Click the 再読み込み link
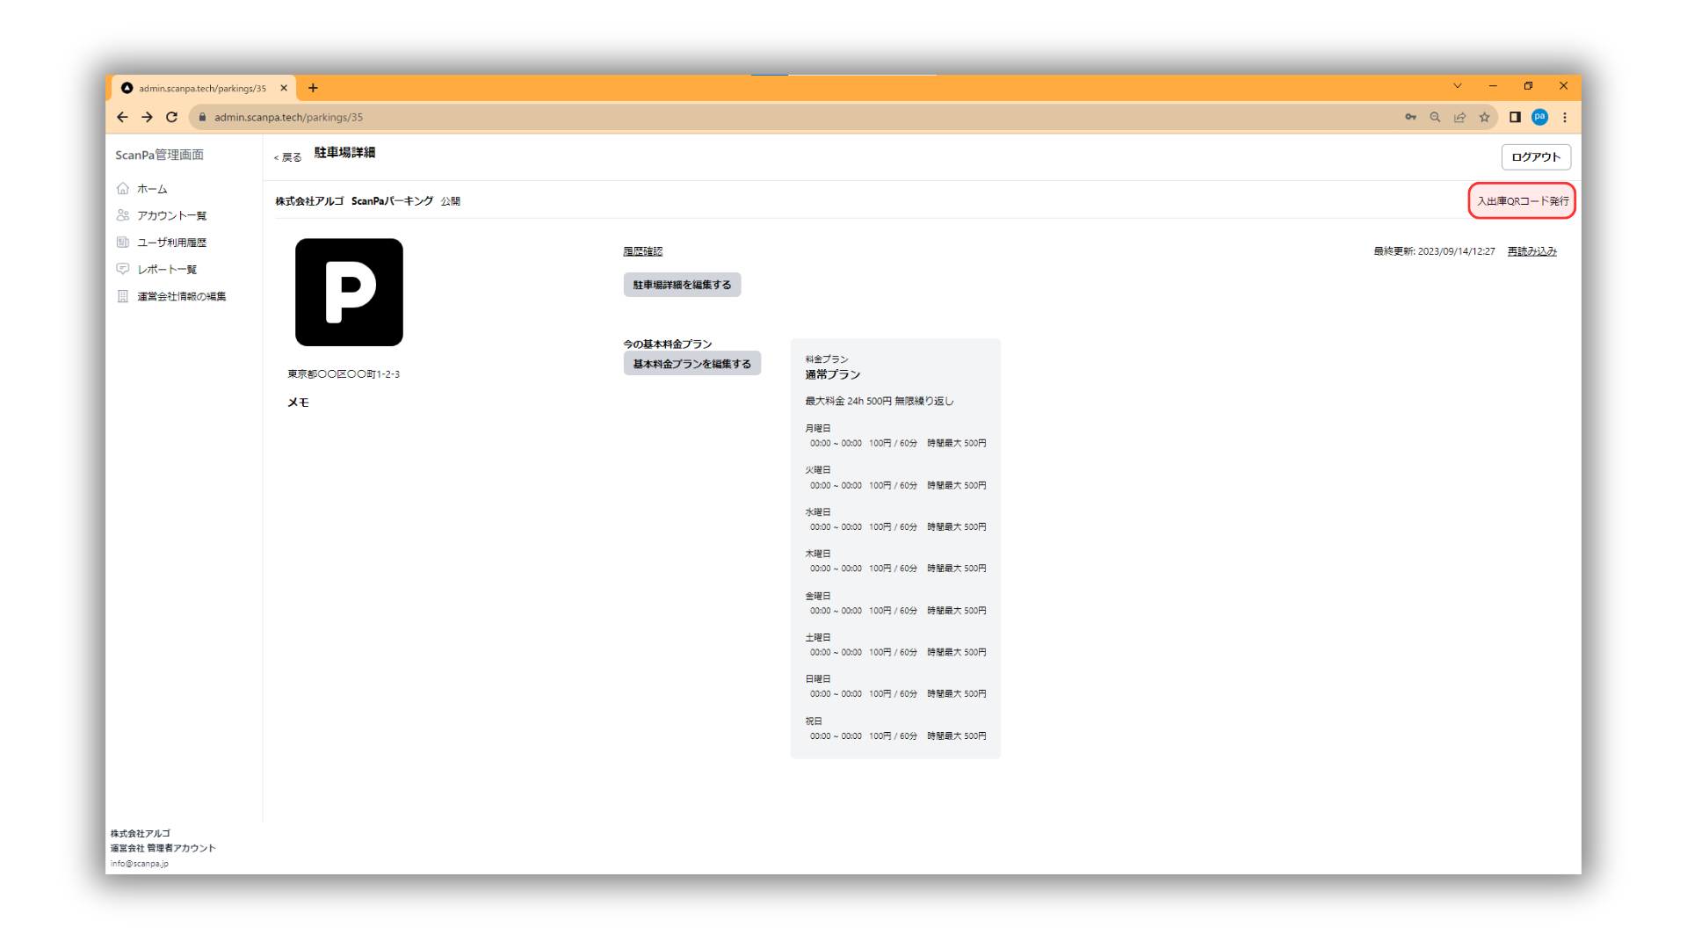The image size is (1687, 949). [1531, 251]
